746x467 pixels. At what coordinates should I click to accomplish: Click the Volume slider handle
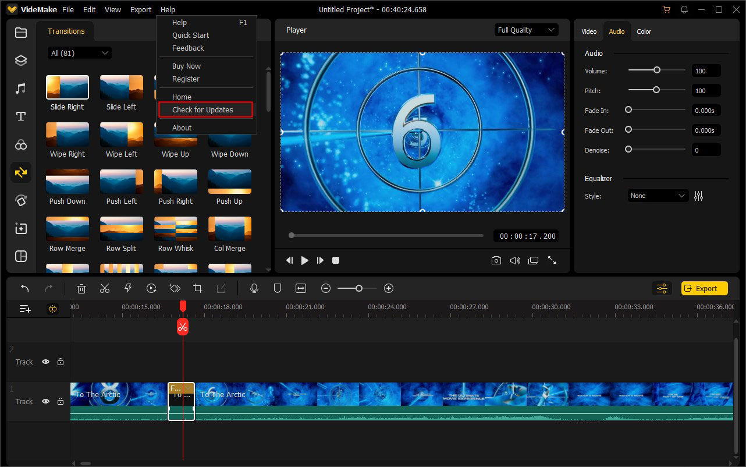pyautogui.click(x=657, y=70)
